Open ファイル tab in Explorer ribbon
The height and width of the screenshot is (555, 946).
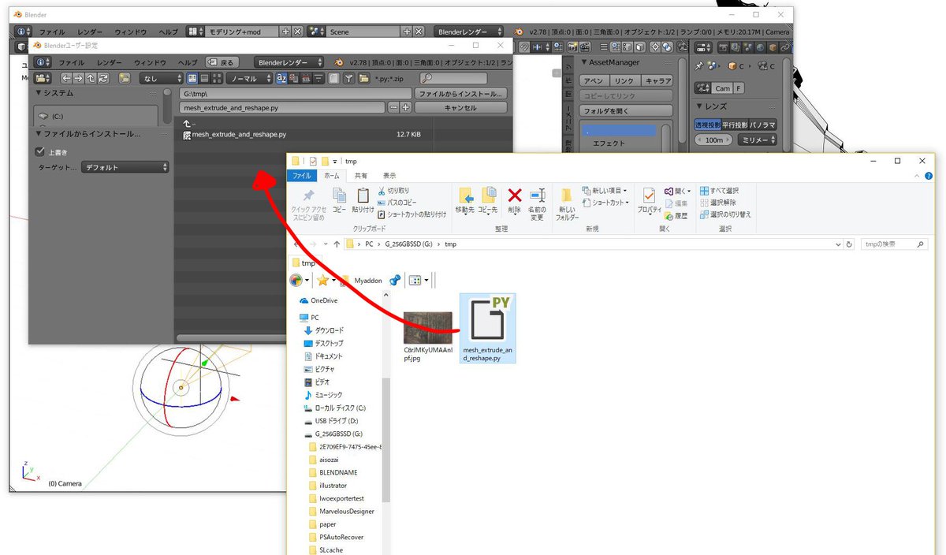click(x=303, y=176)
